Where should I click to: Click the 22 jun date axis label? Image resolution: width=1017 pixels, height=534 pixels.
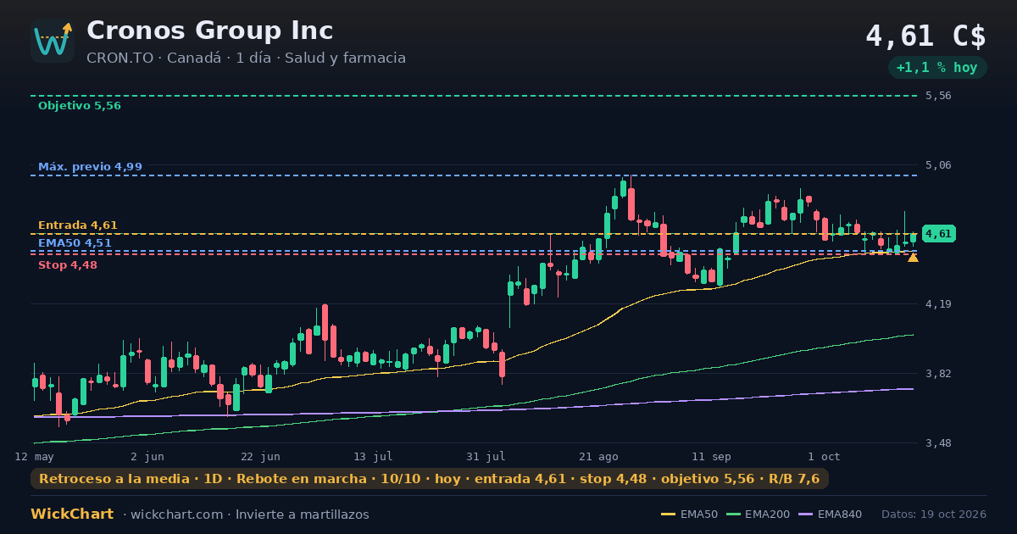[260, 456]
